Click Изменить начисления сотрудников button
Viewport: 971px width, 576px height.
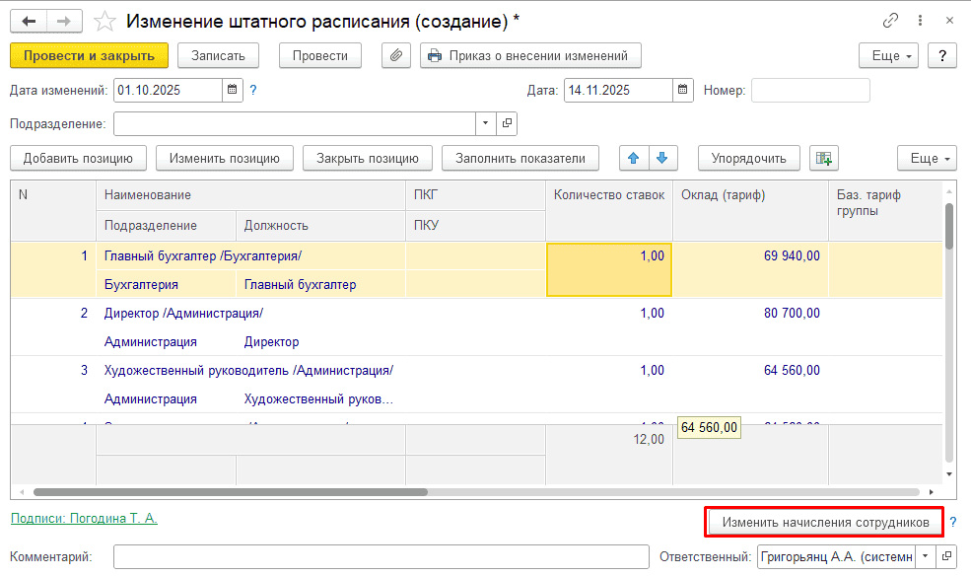(x=824, y=522)
